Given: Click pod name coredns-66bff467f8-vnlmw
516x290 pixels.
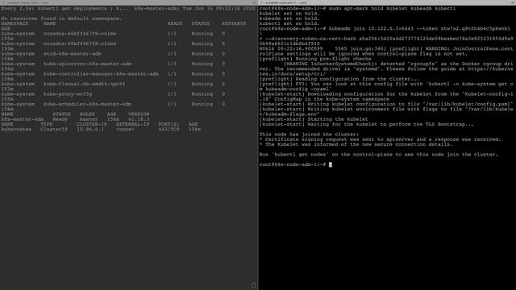Looking at the screenshot, I should click(80, 34).
